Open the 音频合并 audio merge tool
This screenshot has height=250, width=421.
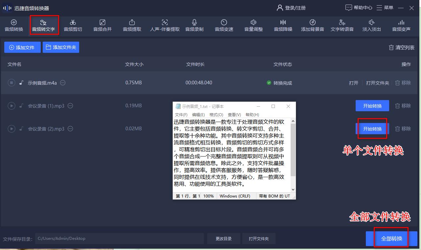[x=102, y=25]
